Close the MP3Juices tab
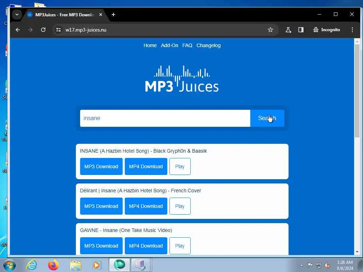 coord(100,15)
